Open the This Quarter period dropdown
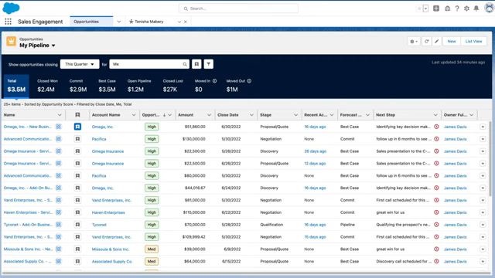495x278 pixels. [80, 64]
